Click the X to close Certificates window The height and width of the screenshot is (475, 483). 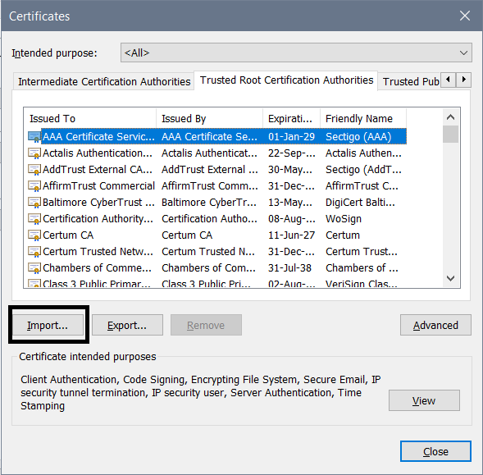(465, 16)
